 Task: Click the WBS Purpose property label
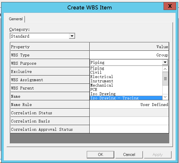point(24,63)
